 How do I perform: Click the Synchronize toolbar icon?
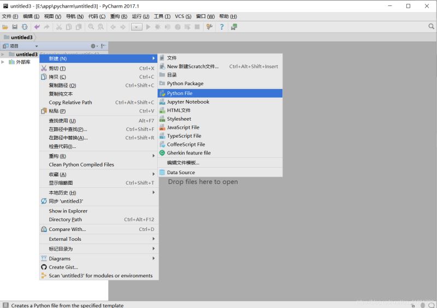[25, 27]
